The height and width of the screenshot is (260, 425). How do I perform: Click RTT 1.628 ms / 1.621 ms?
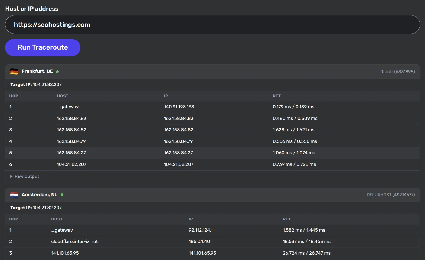pyautogui.click(x=293, y=130)
